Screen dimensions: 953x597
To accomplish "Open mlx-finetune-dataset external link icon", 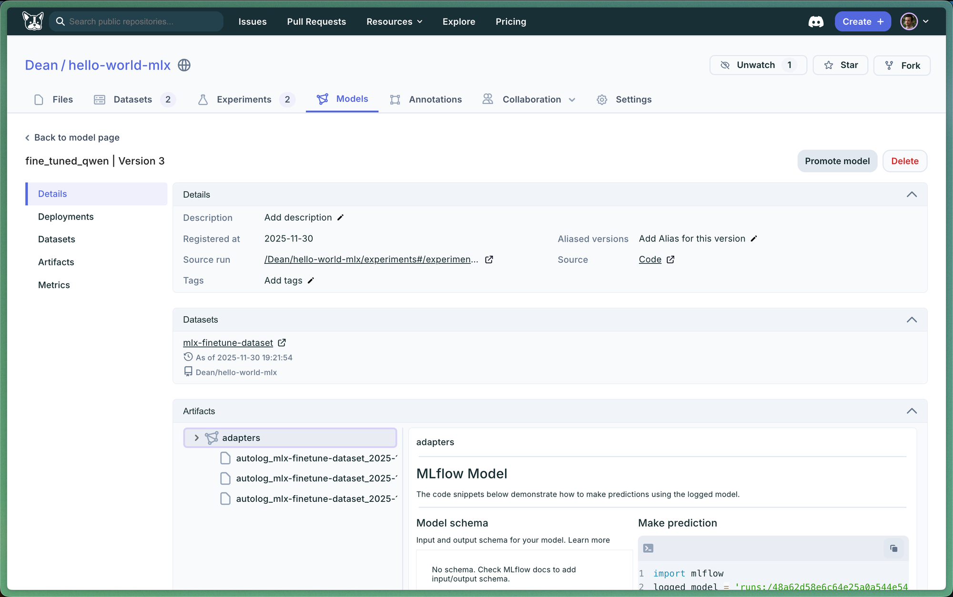I will tap(282, 343).
